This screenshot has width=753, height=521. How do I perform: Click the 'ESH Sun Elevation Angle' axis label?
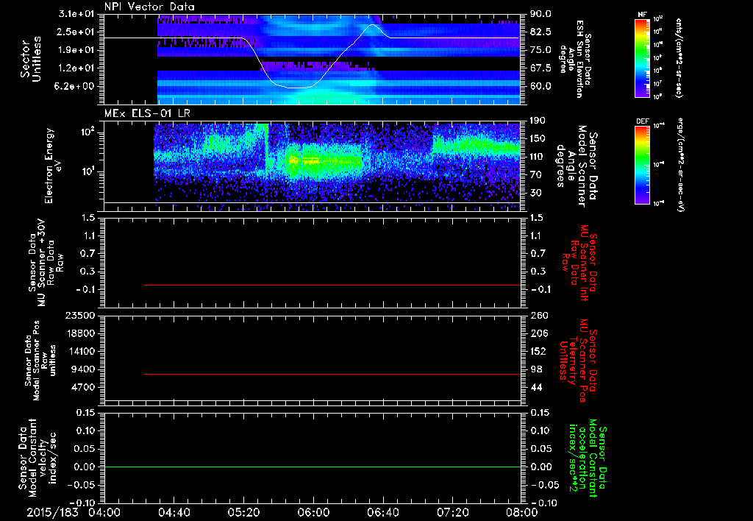576,59
